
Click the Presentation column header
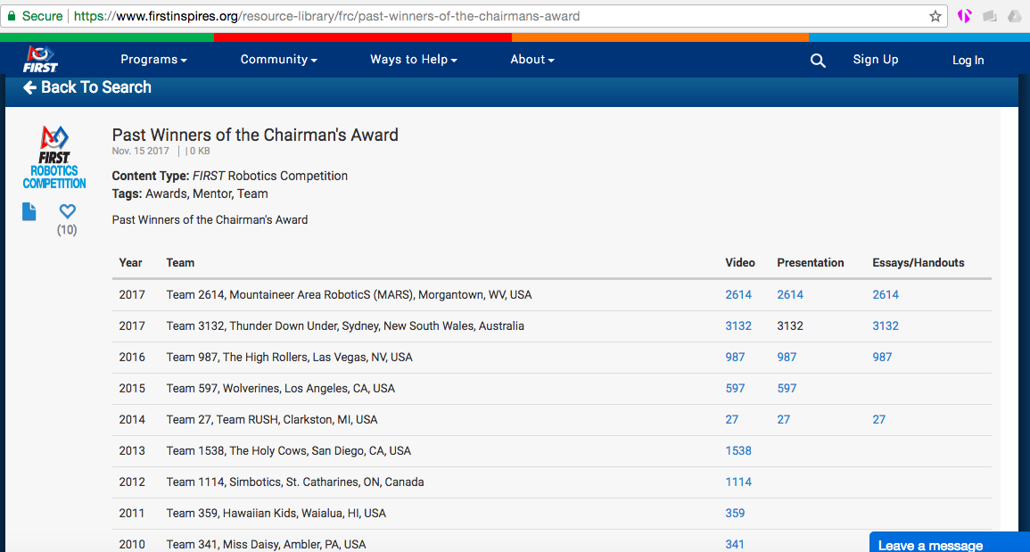(811, 263)
